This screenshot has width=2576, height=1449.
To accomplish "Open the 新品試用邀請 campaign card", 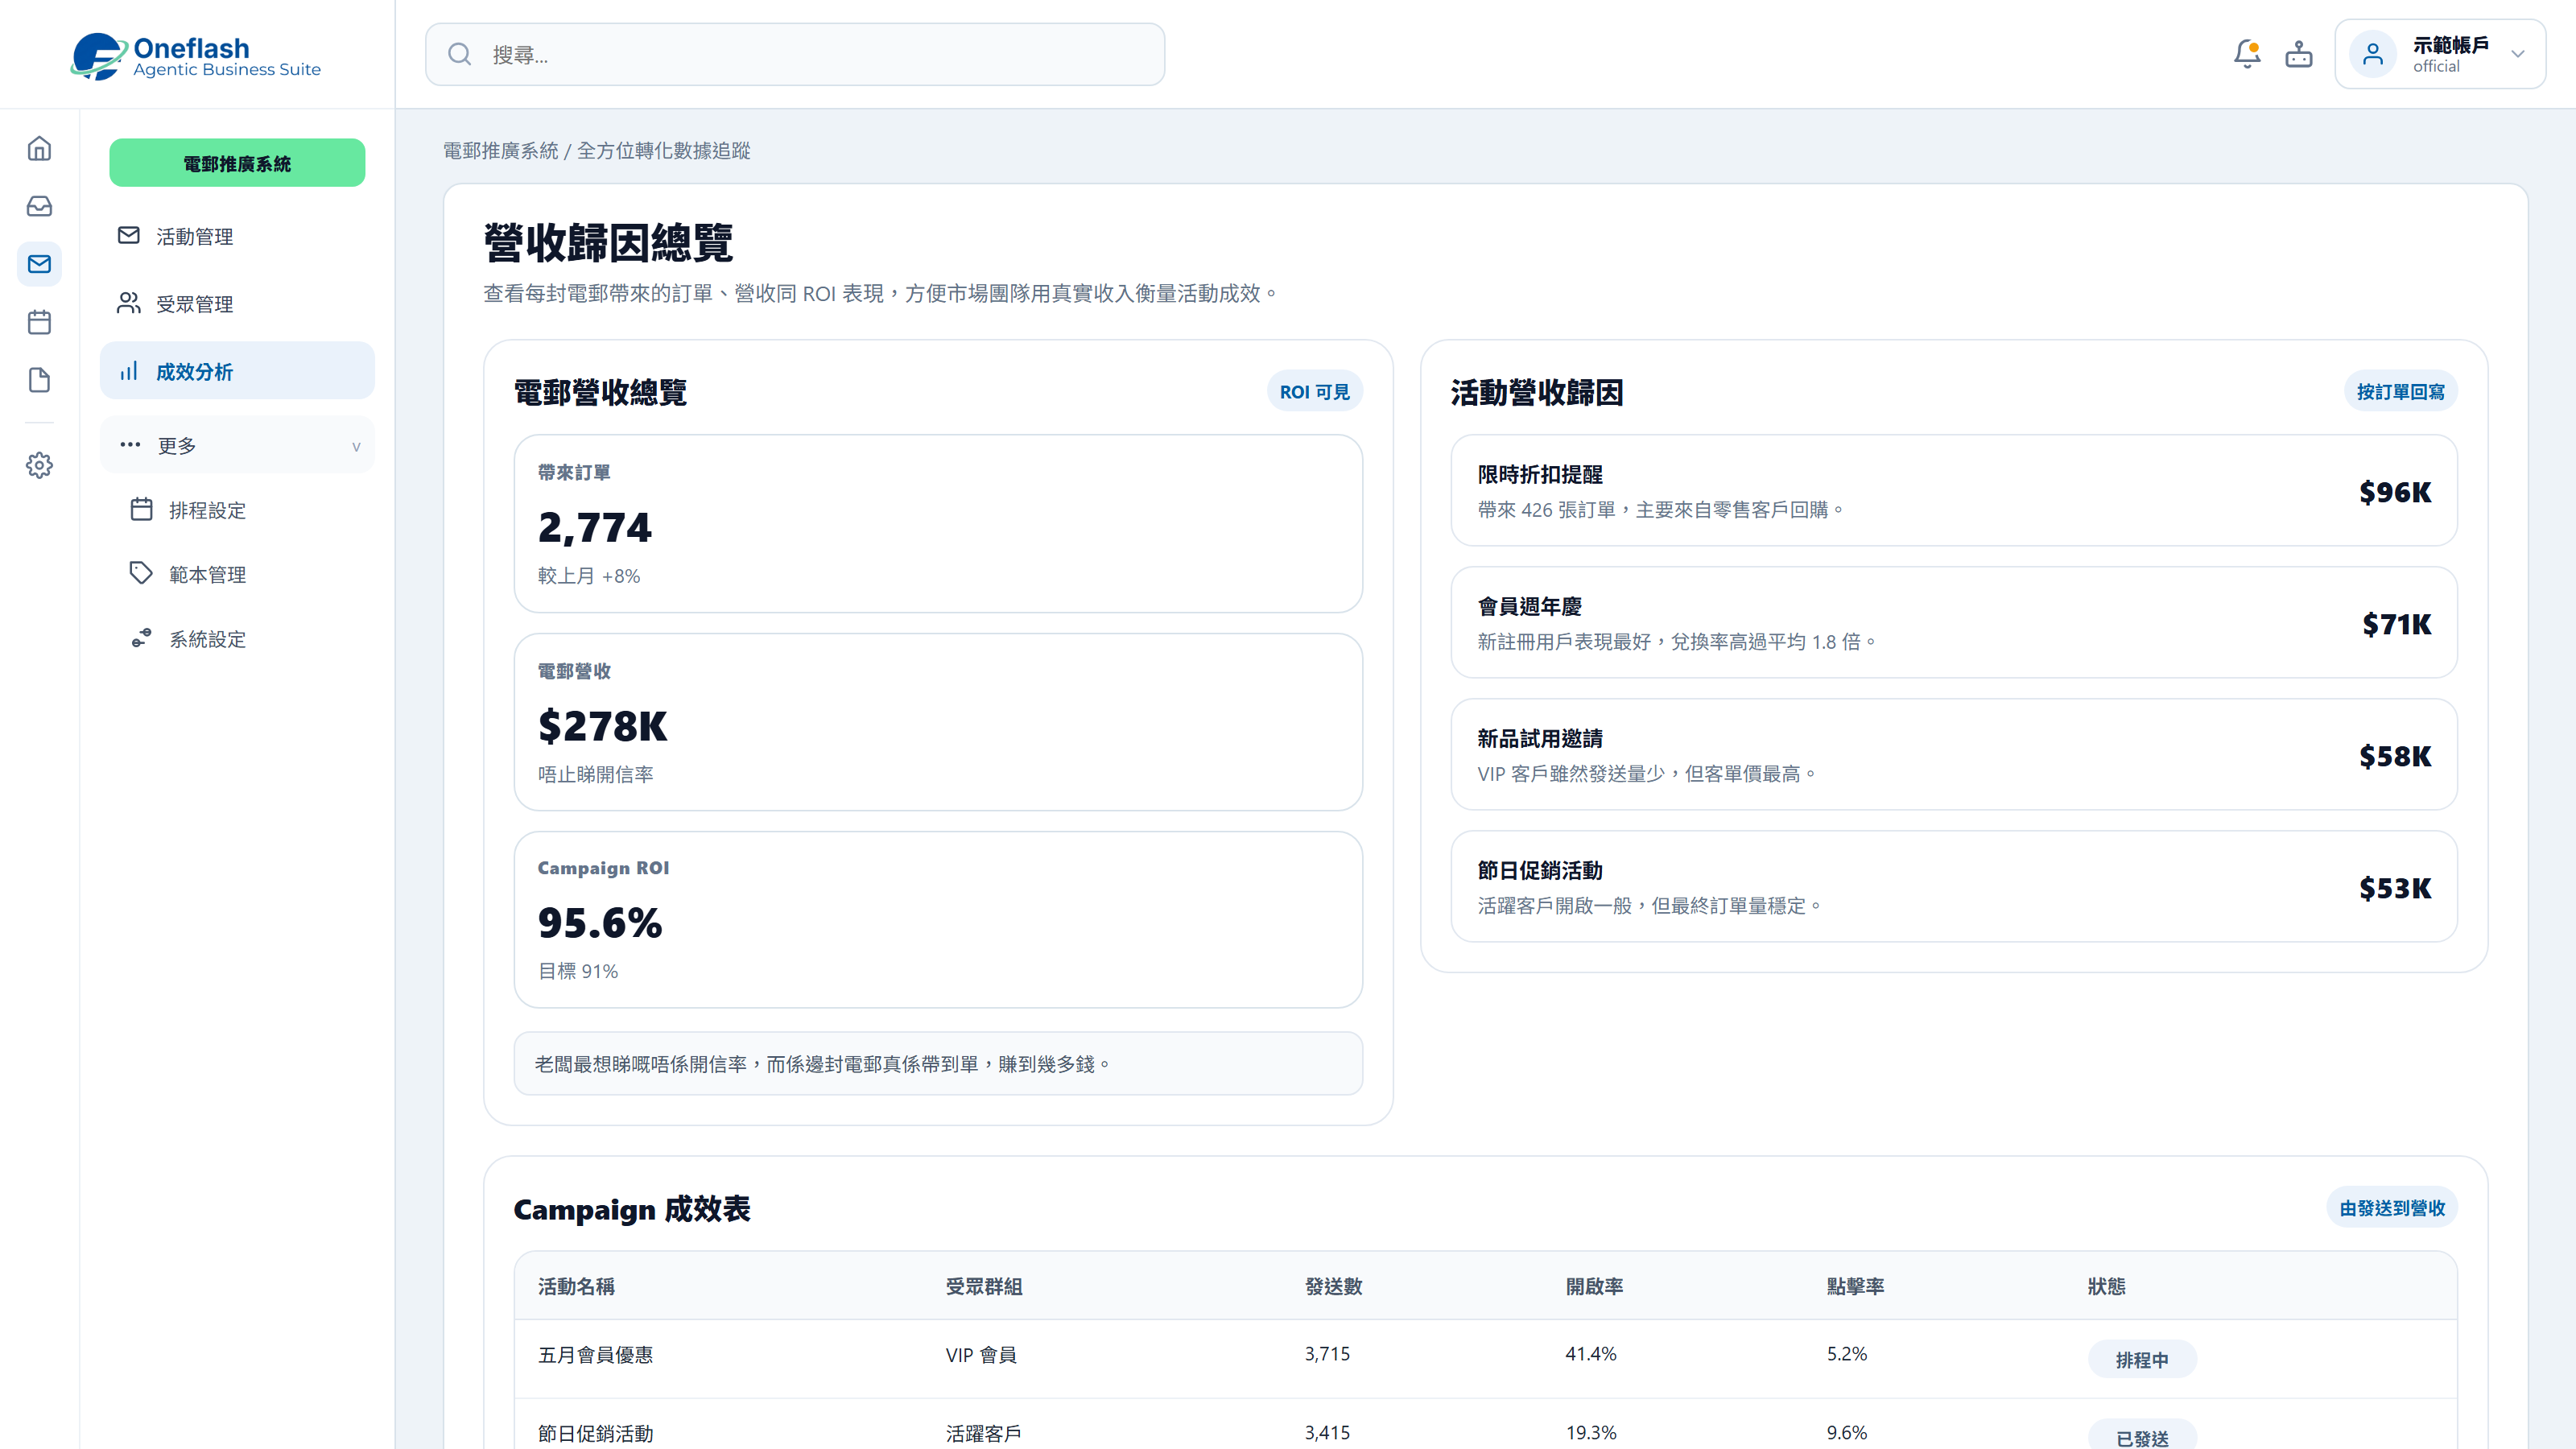I will click(x=1954, y=755).
